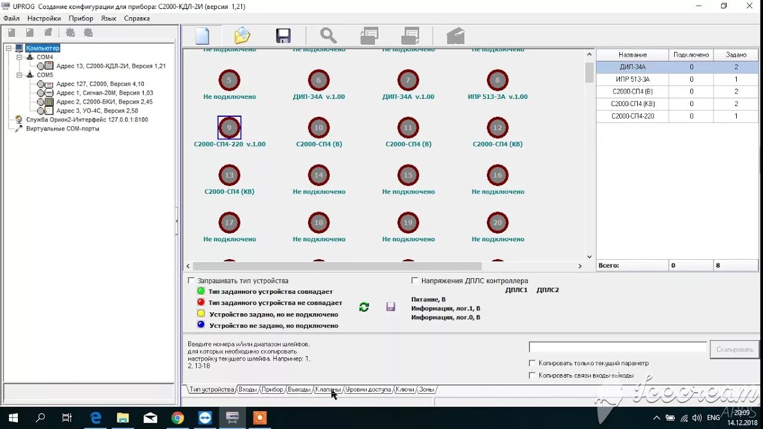Open Edge browser from taskbar

coord(95,418)
